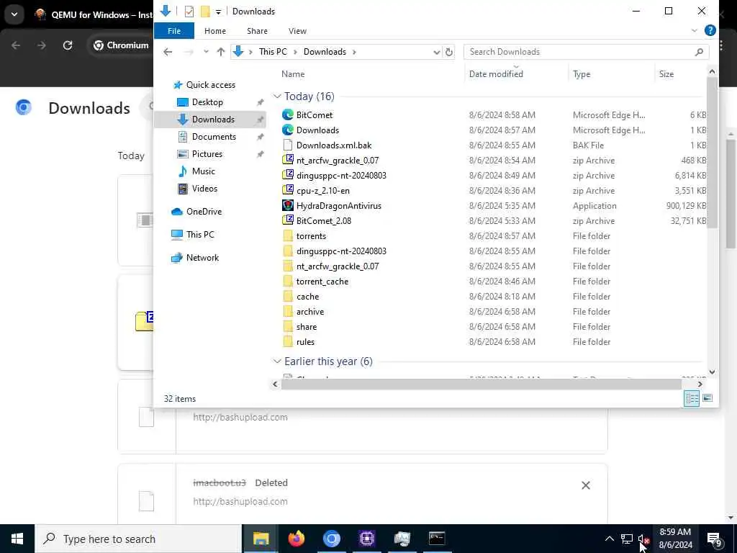Open File Explorer Help icon

(710, 30)
